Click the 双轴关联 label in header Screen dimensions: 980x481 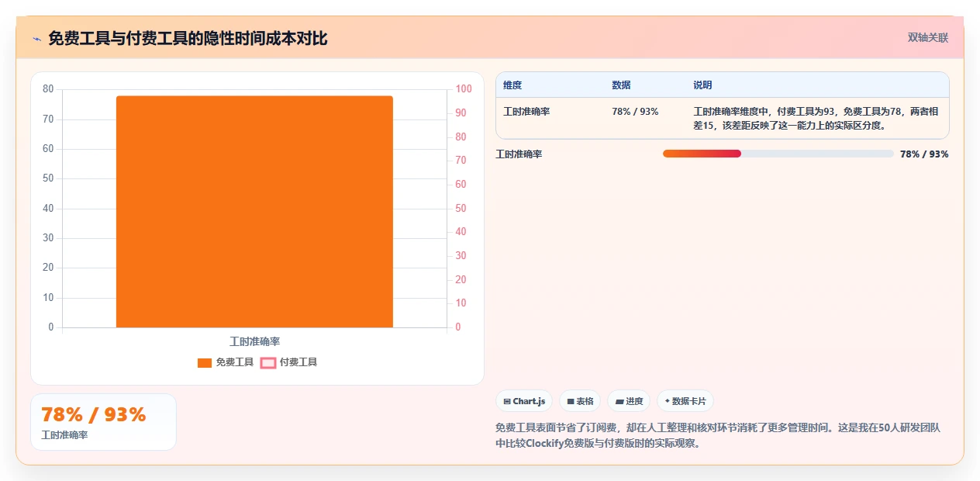(x=928, y=37)
